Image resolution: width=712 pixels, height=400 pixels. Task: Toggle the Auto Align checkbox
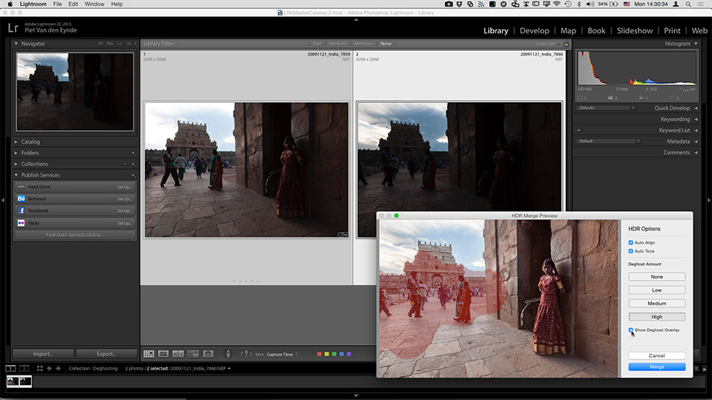pyautogui.click(x=630, y=243)
